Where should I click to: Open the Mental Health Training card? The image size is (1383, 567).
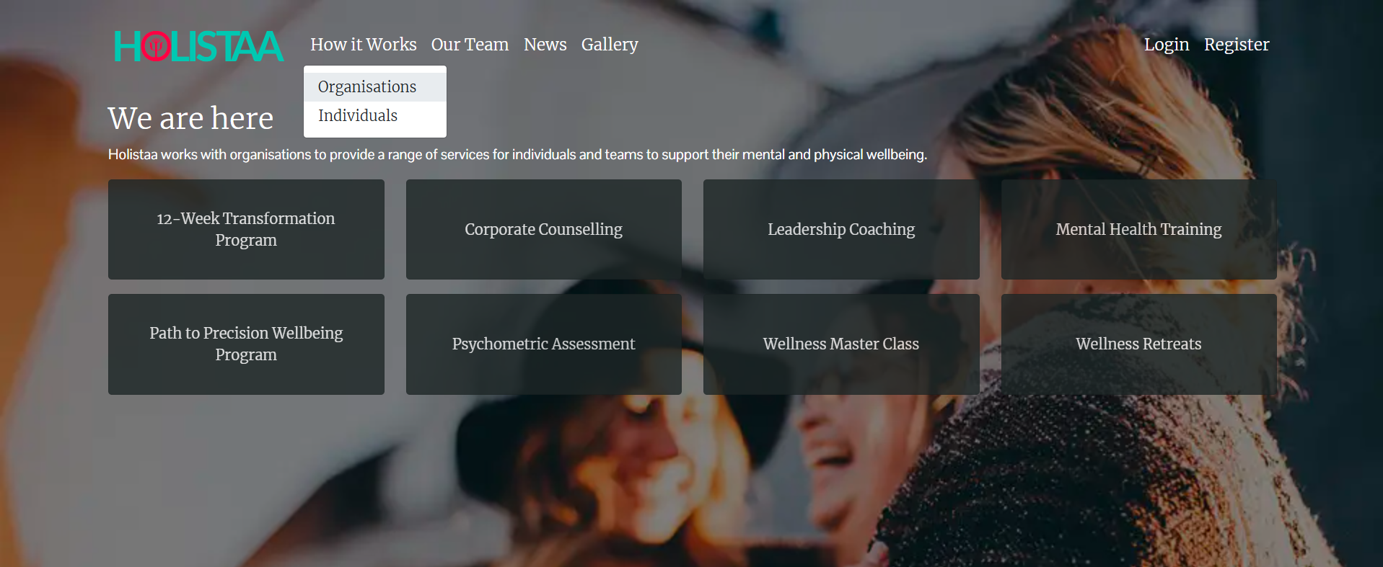tap(1139, 229)
